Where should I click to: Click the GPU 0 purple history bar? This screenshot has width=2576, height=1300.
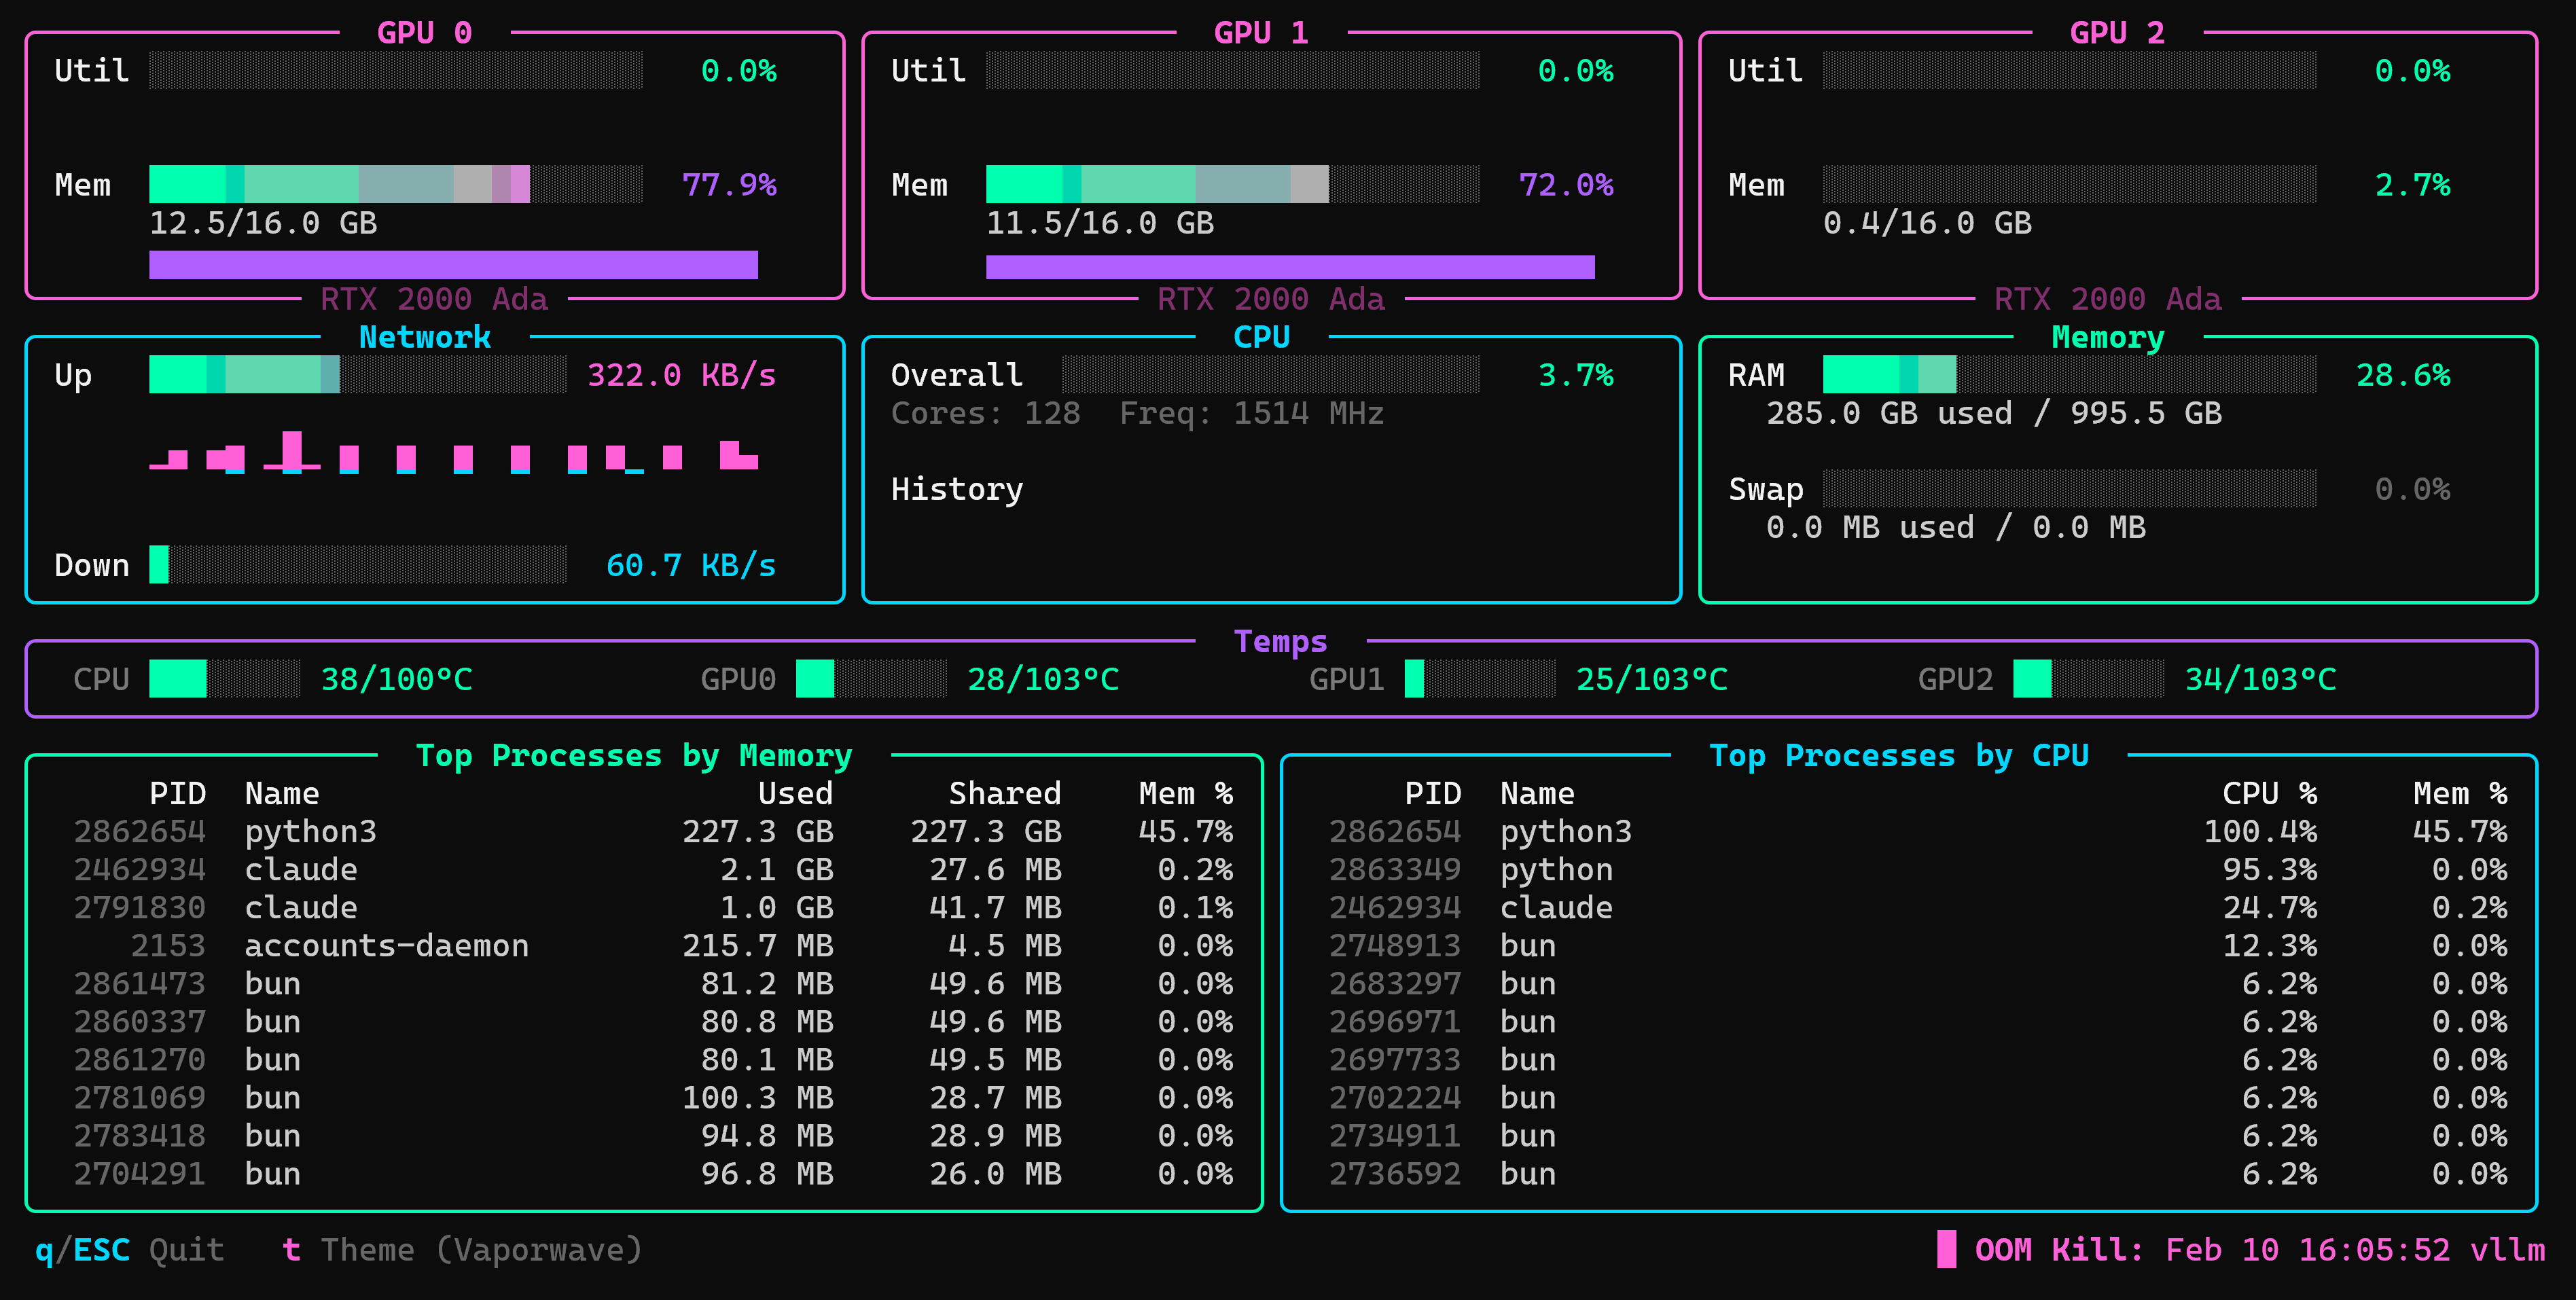pos(453,265)
